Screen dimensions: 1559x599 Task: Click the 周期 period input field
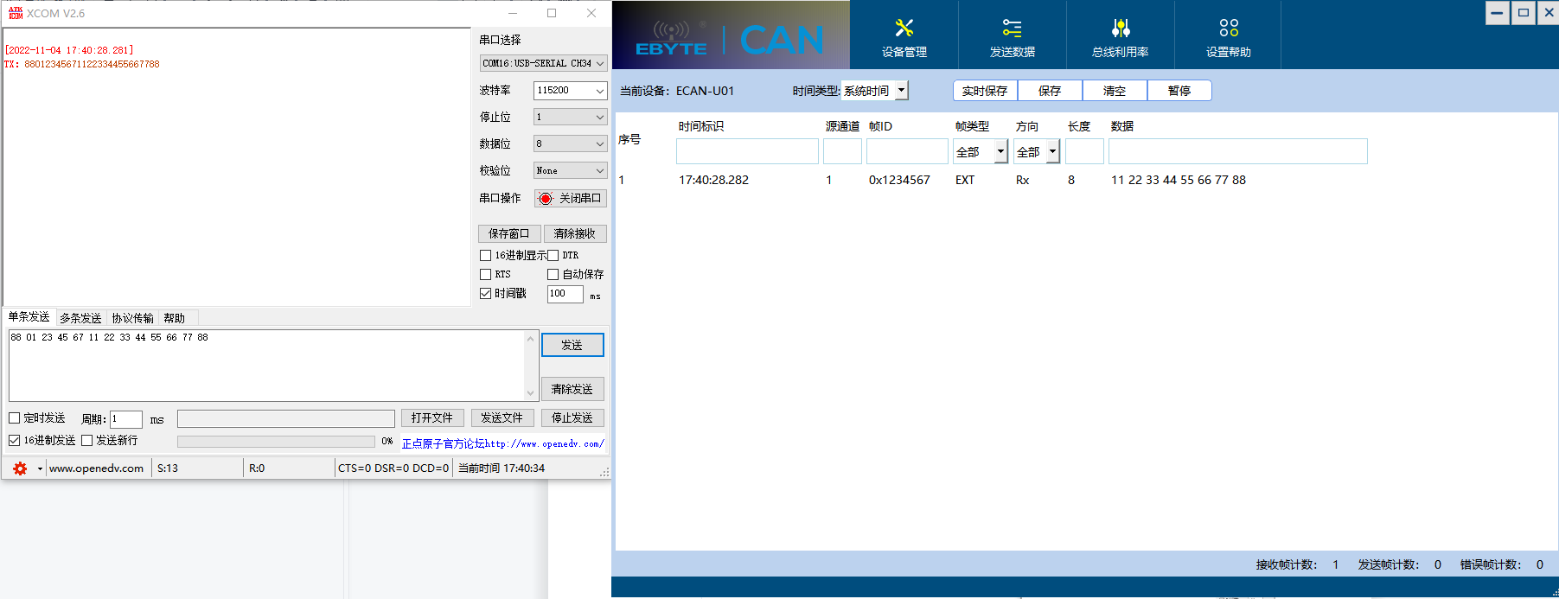tap(126, 419)
